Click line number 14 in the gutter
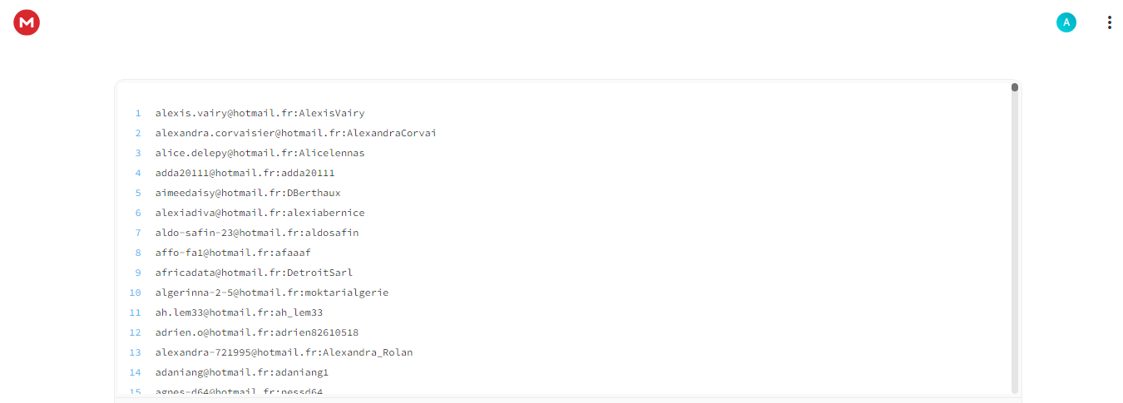 click(x=135, y=372)
